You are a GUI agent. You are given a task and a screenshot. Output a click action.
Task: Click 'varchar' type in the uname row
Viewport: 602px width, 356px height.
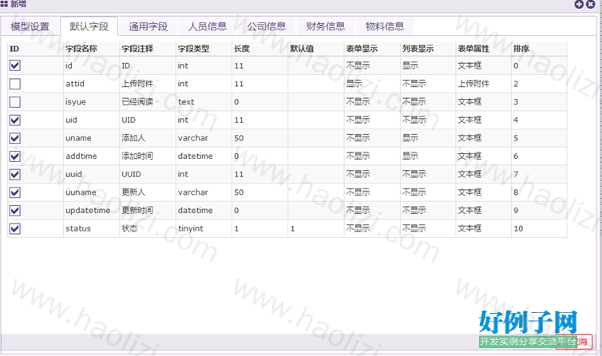click(x=204, y=138)
